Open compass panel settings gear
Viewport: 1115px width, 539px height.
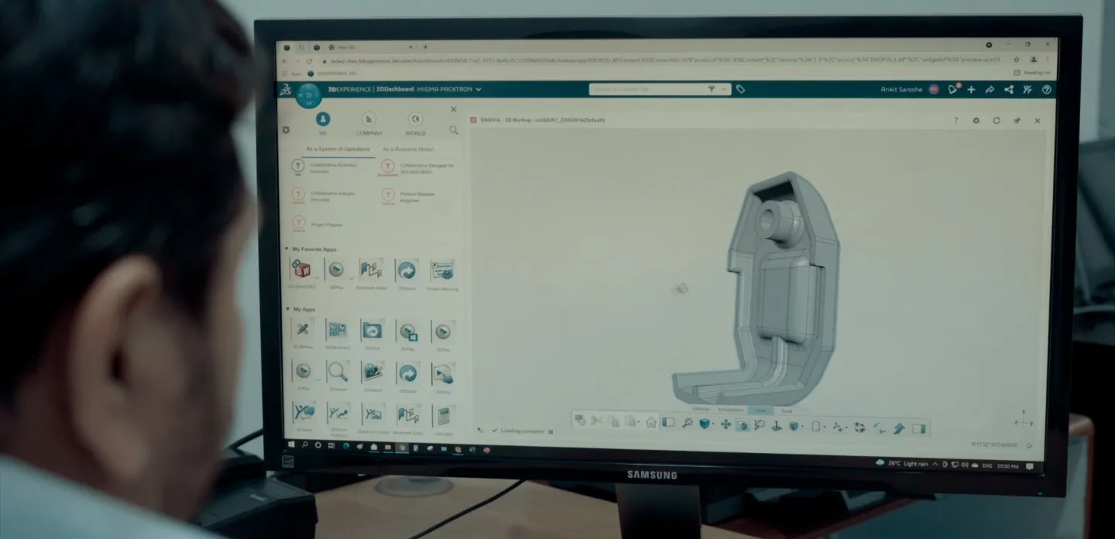tap(286, 130)
